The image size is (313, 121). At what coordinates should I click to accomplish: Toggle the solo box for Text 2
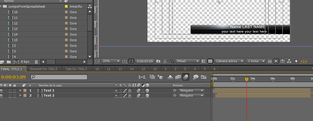pyautogui.click(x=10, y=95)
